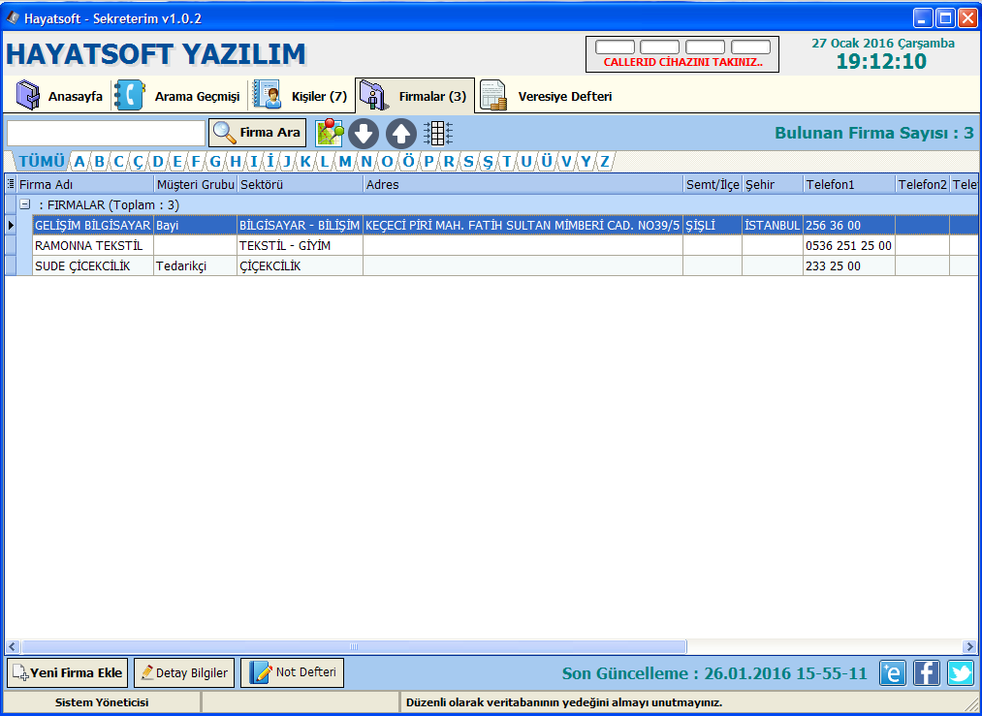Click the ÇİÇEKCİLİK sector cell
982x716 pixels.
tap(300, 266)
